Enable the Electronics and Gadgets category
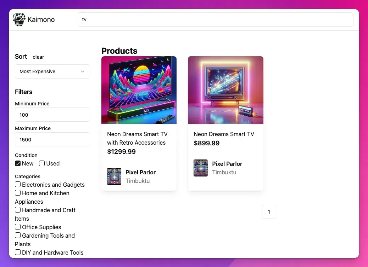 click(18, 184)
